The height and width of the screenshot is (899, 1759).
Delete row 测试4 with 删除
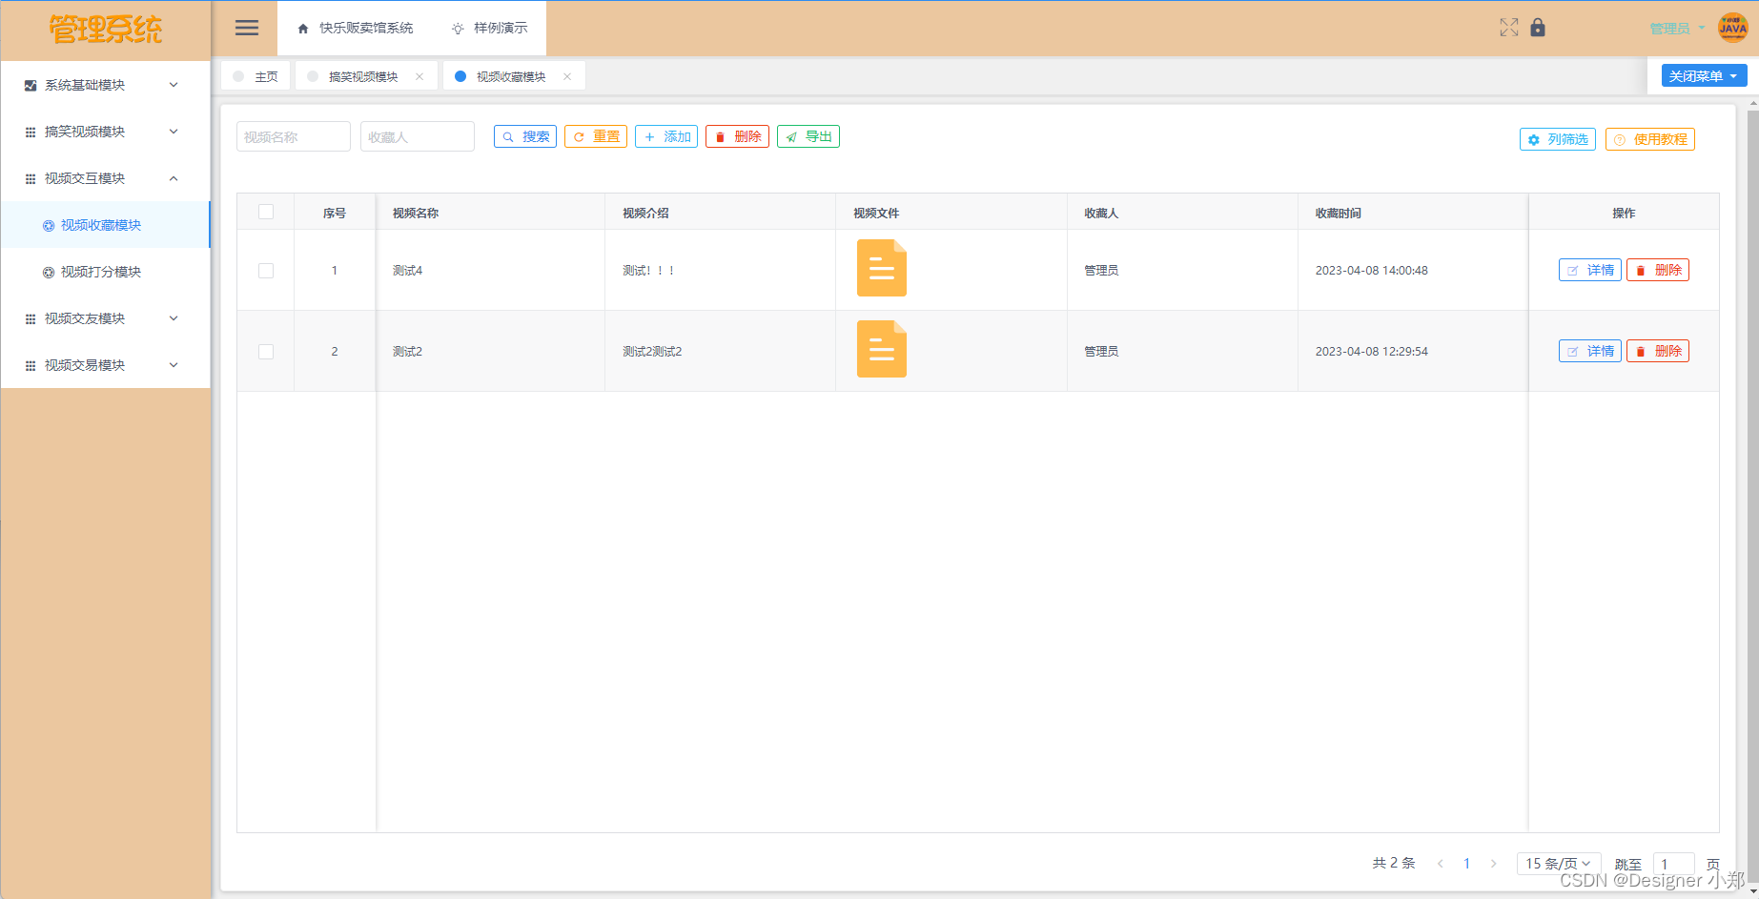pos(1658,270)
